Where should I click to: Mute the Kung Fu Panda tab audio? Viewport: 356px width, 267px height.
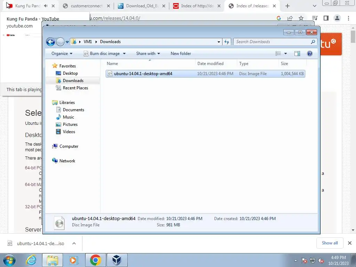[46, 6]
